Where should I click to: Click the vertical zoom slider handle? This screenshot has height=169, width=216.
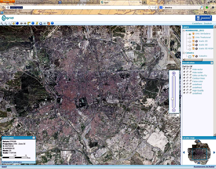click(172, 99)
